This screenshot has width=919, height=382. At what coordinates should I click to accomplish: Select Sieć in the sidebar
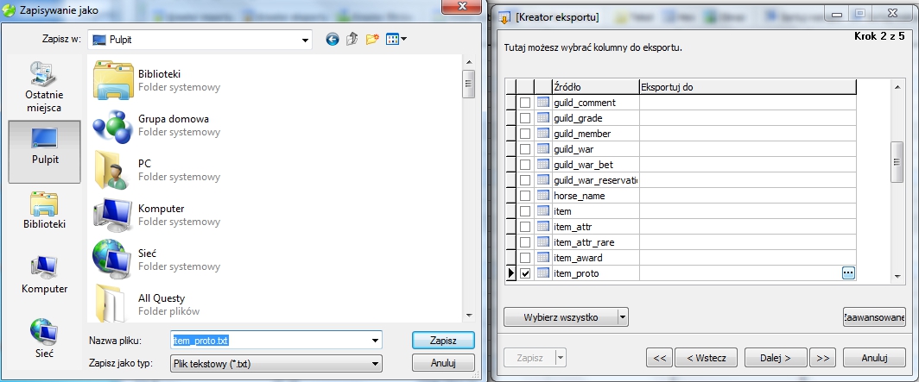point(45,338)
